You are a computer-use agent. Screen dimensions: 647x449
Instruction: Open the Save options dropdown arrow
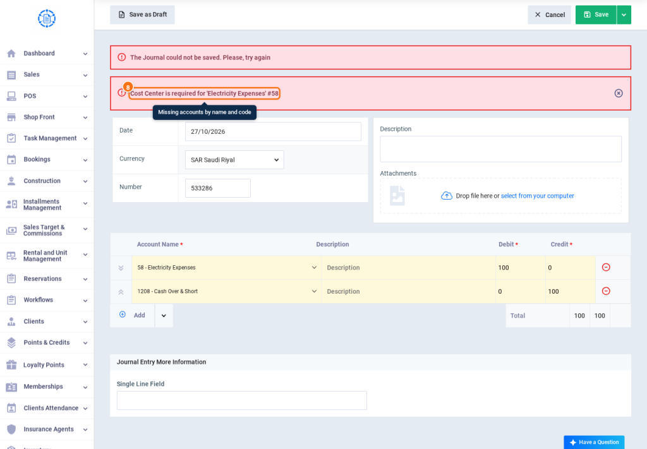click(624, 15)
